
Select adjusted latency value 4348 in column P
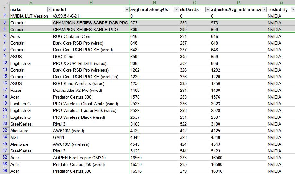(x=238, y=137)
